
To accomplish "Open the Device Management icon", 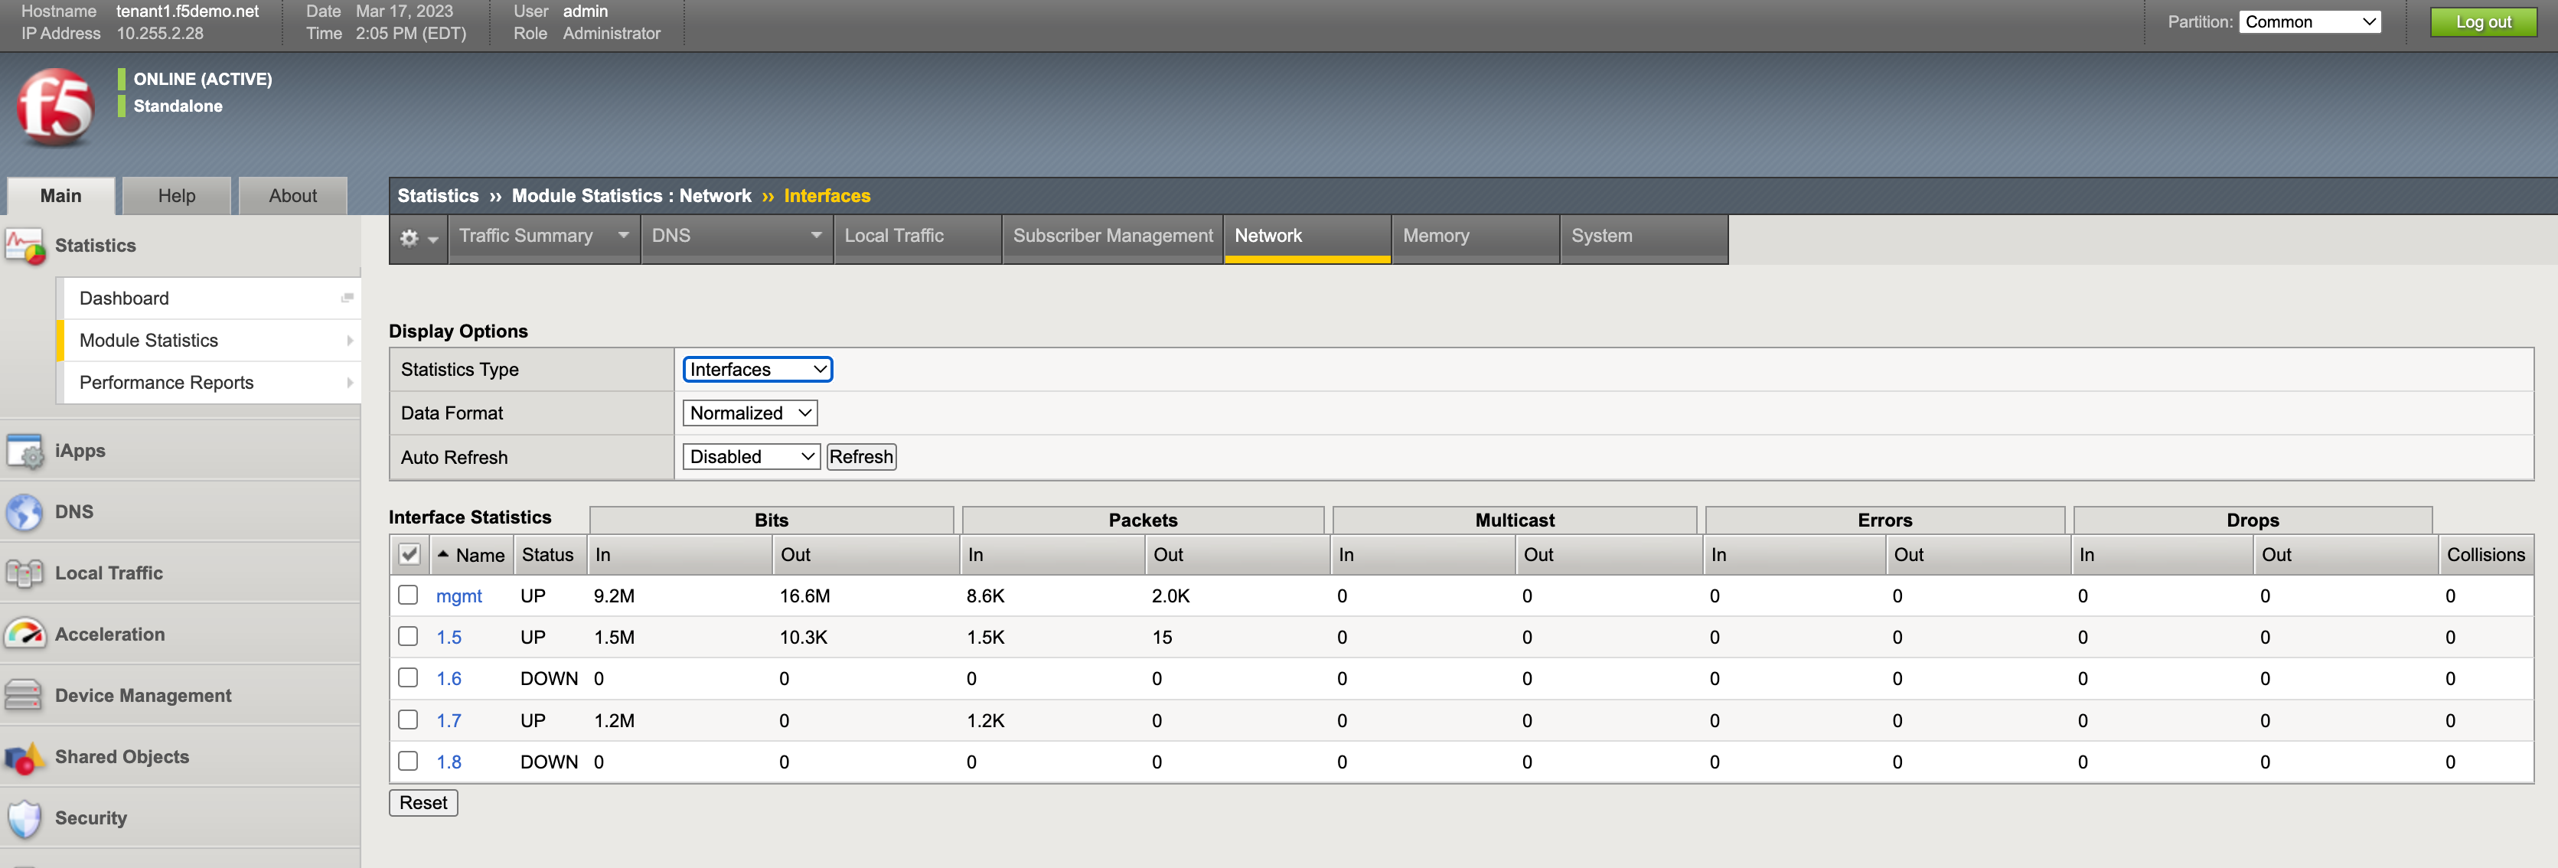I will coord(24,695).
